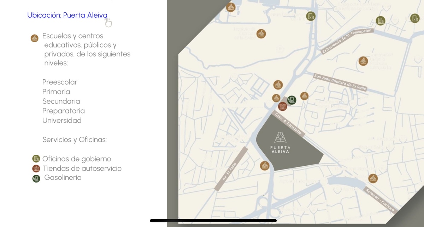Click the "Carr. A Tilcuautla" street label
The image size is (424, 227).
288,124
